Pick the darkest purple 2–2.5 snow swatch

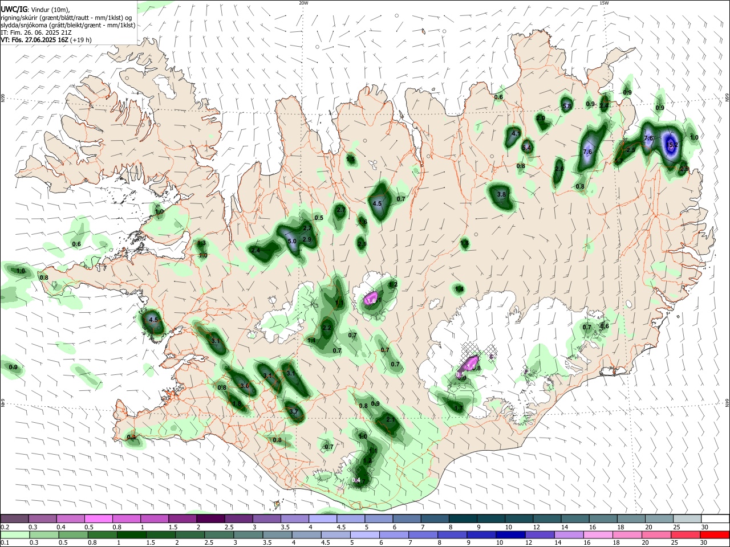210,519
